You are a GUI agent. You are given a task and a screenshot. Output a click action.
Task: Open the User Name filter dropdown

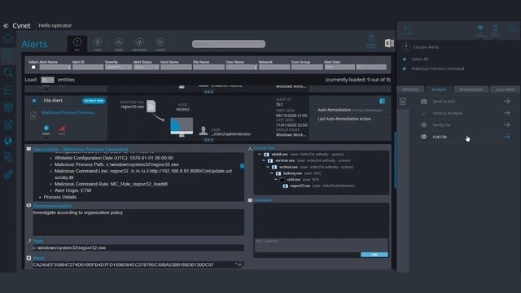[x=242, y=67]
